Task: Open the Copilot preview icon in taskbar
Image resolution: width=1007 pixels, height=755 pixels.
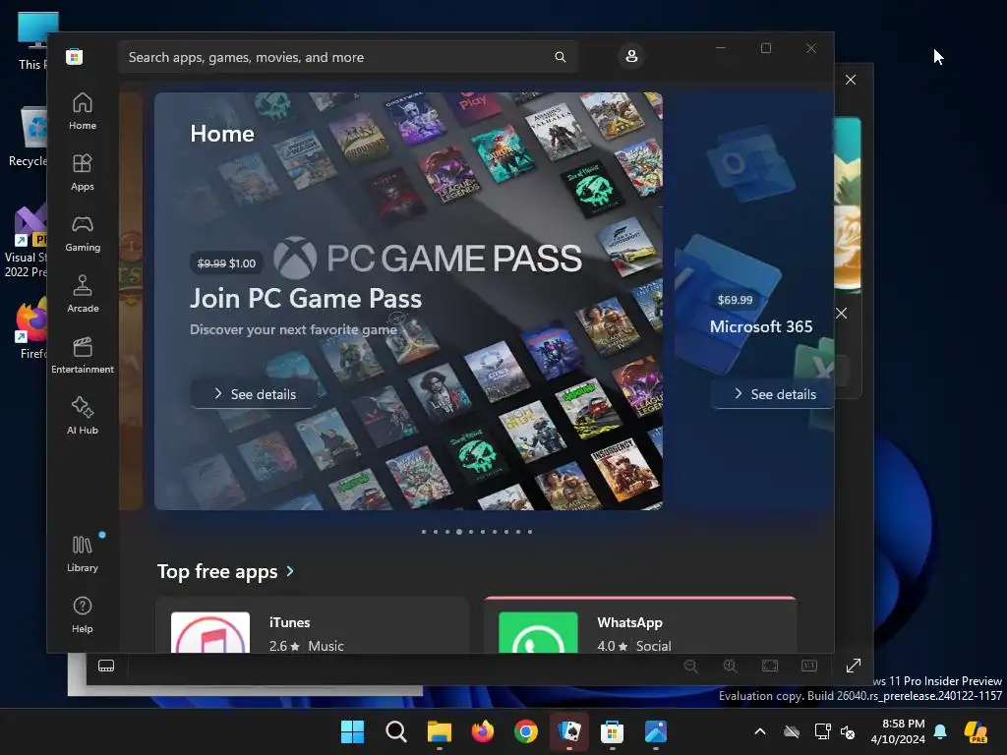Action: pyautogui.click(x=977, y=731)
